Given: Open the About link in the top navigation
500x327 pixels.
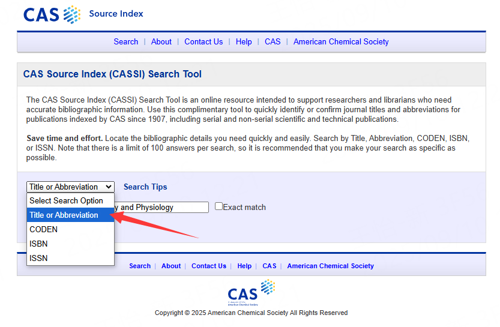Looking at the screenshot, I should coord(161,42).
